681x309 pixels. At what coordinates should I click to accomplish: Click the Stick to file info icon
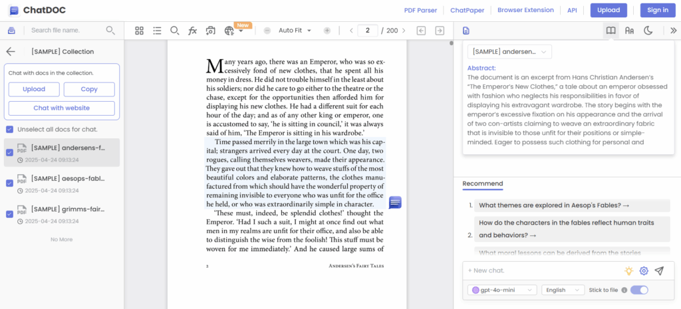click(x=624, y=290)
